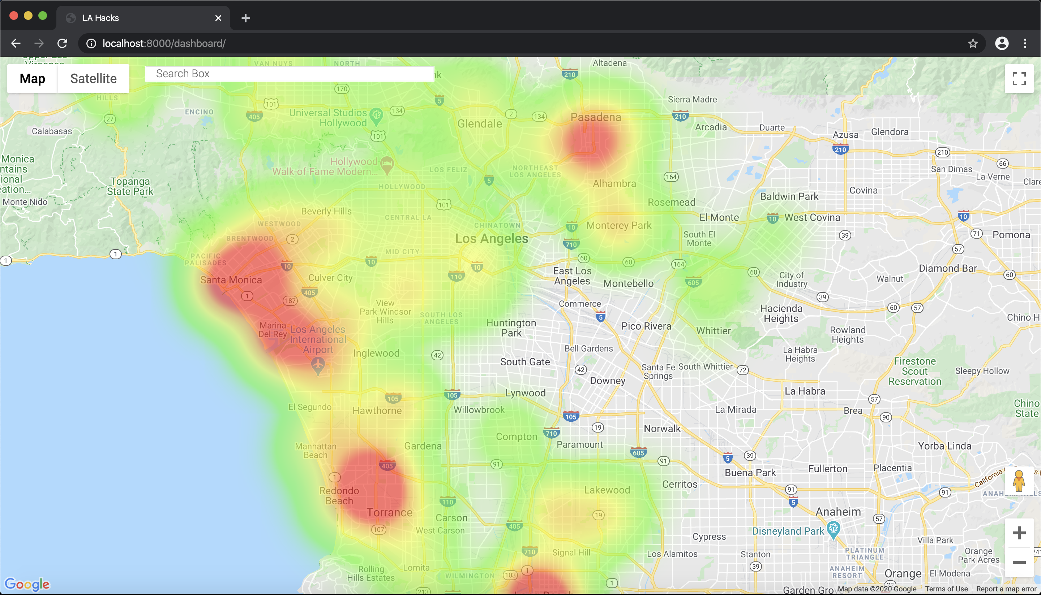Click the browser forward arrow
This screenshot has height=595, width=1041.
coord(39,43)
